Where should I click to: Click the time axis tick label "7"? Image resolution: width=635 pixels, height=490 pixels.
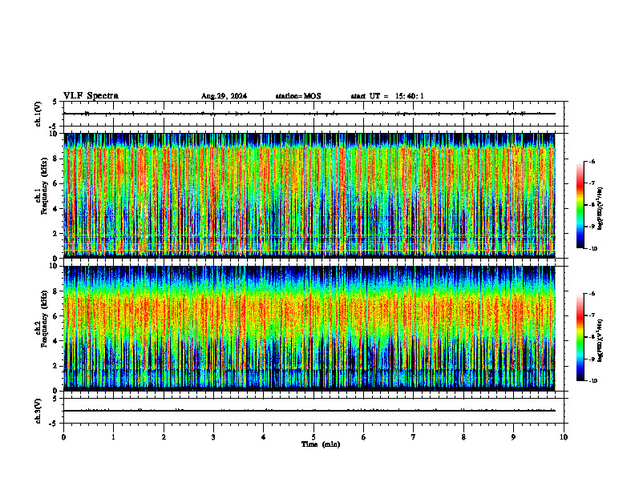click(x=414, y=437)
